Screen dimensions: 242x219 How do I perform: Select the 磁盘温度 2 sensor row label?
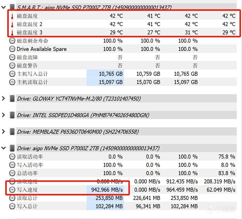coord(30,24)
